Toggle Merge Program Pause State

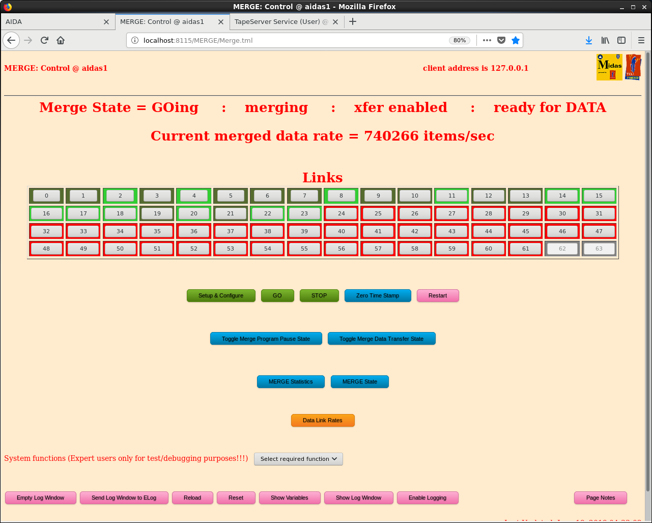(266, 339)
